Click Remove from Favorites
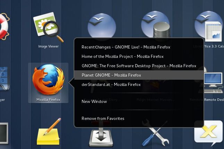This screenshot has width=224, height=149. click(103, 119)
